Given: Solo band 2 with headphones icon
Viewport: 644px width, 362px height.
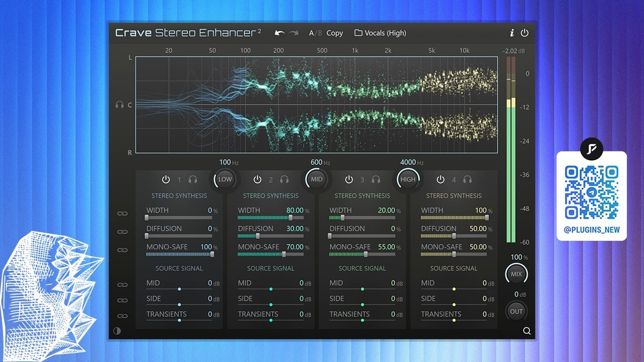Looking at the screenshot, I should coord(284,180).
